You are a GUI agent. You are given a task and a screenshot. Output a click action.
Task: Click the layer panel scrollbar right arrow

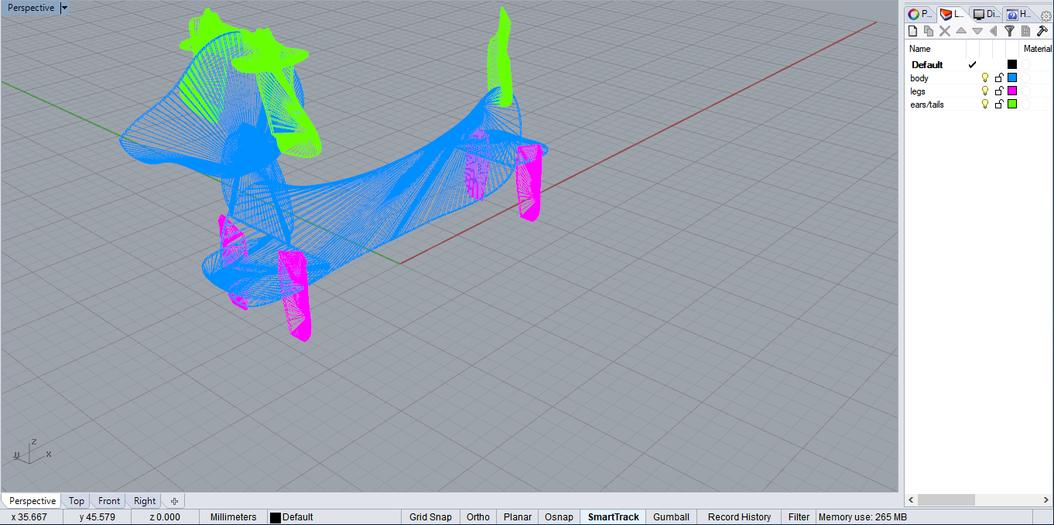click(1046, 500)
